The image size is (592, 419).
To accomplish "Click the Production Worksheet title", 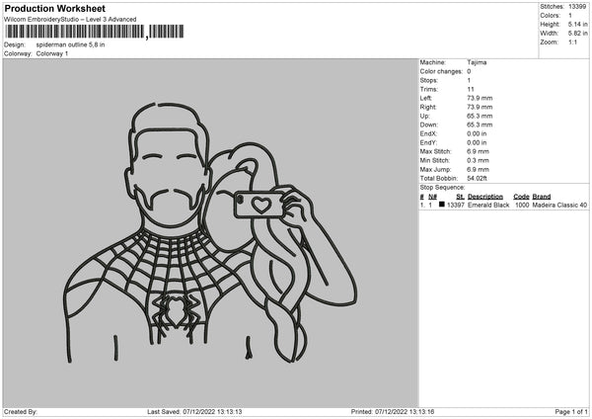I will pos(54,8).
